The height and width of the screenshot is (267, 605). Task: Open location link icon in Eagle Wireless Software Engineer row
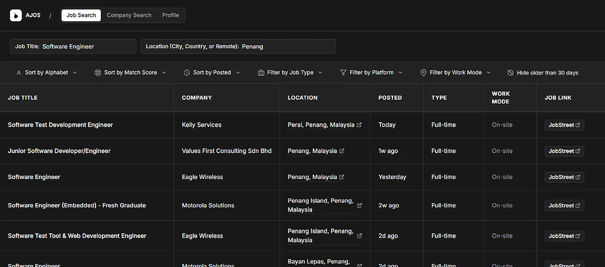pos(342,177)
